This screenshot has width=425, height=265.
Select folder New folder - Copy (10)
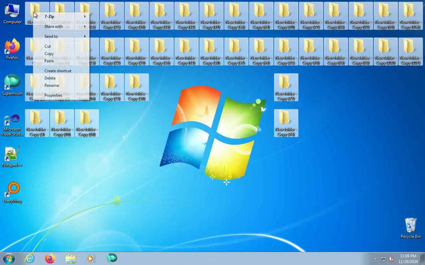click(x=62, y=123)
